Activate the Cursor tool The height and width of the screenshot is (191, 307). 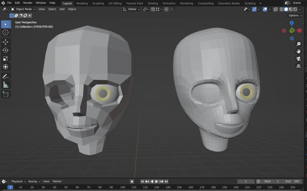5,33
